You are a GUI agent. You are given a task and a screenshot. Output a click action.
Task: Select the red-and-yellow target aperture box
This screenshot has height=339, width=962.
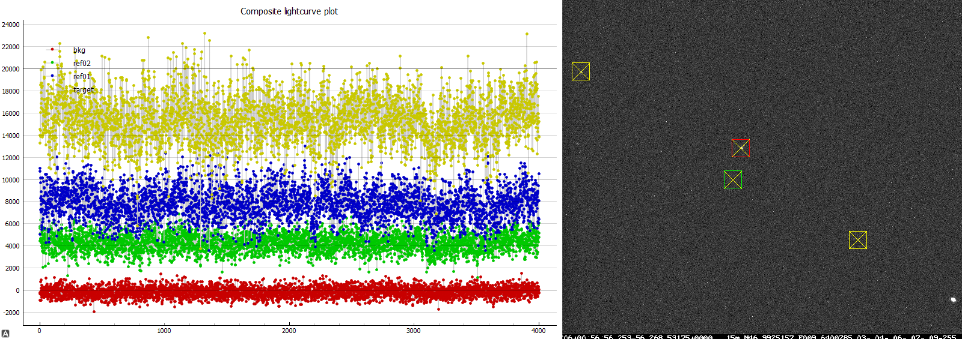(741, 148)
